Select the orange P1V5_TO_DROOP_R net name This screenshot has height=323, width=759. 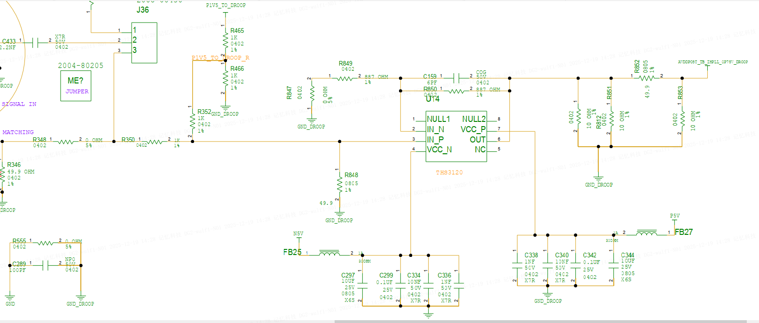coord(220,58)
